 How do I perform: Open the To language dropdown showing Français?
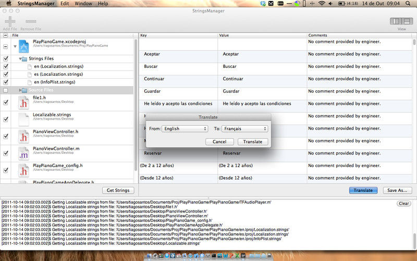(x=244, y=128)
